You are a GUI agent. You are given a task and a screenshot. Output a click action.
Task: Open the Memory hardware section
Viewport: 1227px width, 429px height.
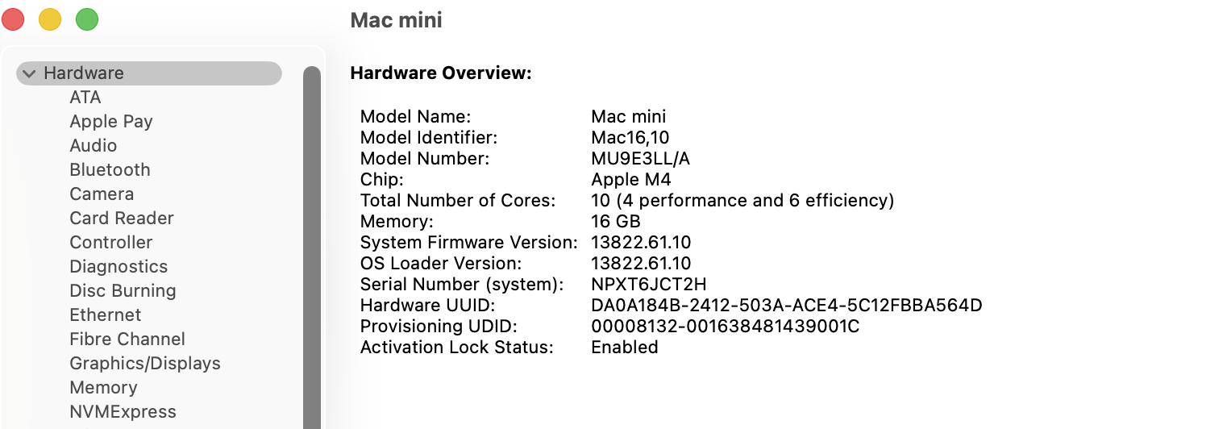tap(103, 388)
